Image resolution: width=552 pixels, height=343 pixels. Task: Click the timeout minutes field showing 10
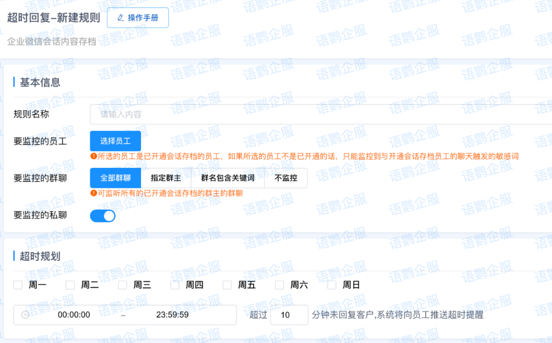(289, 315)
